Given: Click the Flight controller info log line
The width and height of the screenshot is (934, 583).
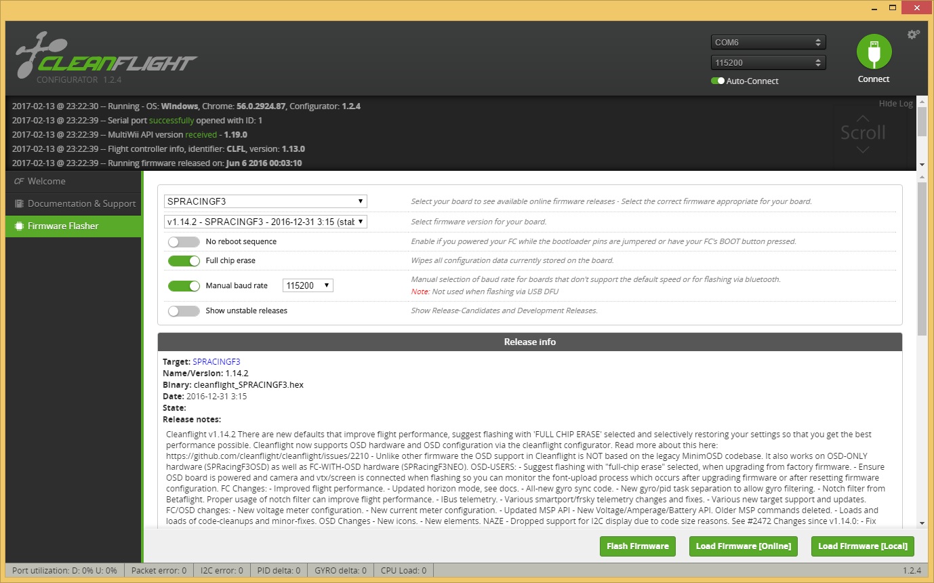Looking at the screenshot, I should [x=159, y=148].
